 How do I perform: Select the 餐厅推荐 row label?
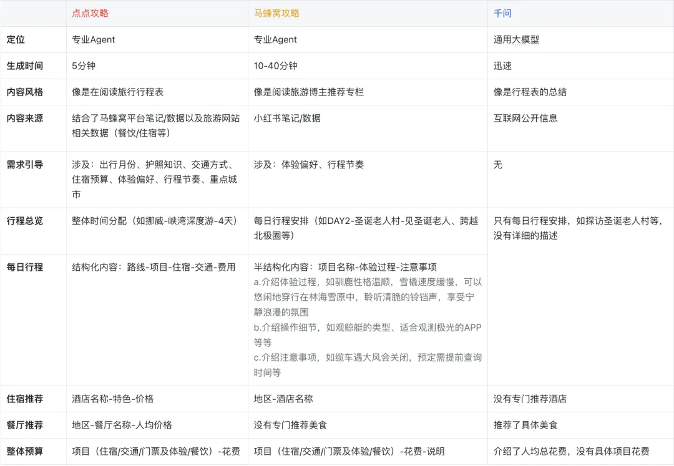(x=25, y=425)
